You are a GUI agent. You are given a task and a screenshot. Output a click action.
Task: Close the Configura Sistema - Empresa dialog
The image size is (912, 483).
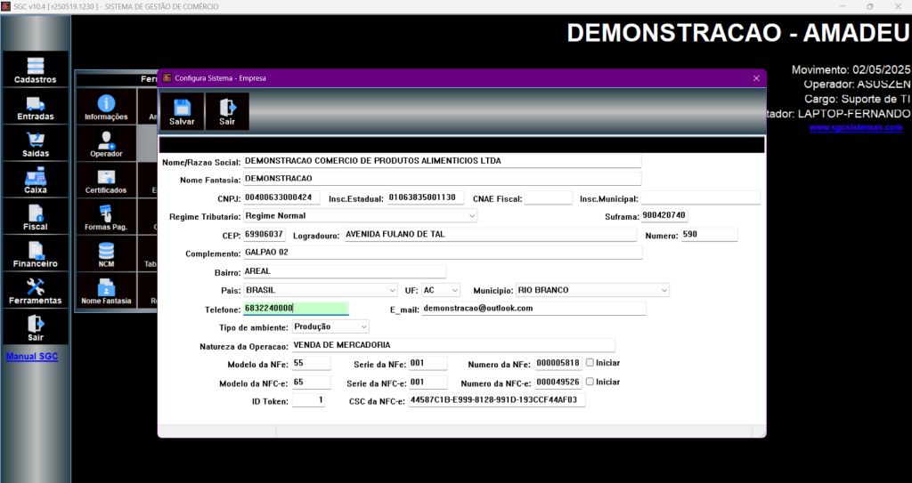coord(756,78)
